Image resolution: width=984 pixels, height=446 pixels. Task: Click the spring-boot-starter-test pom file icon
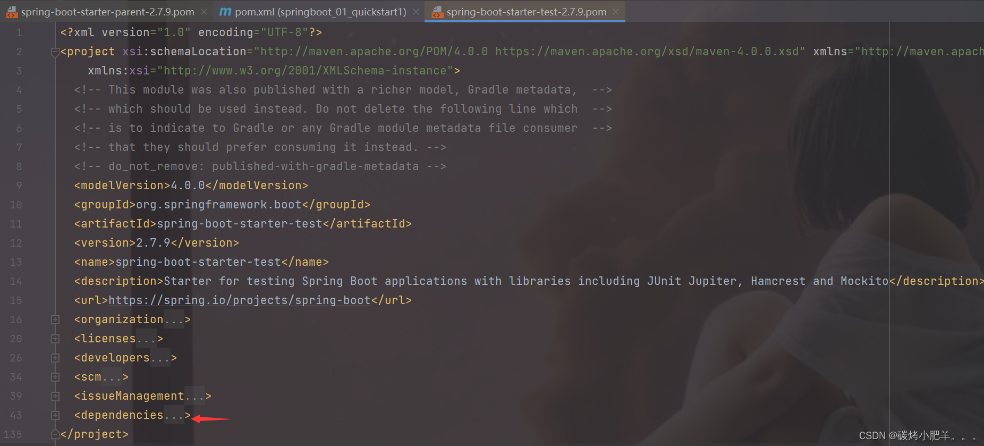(437, 12)
